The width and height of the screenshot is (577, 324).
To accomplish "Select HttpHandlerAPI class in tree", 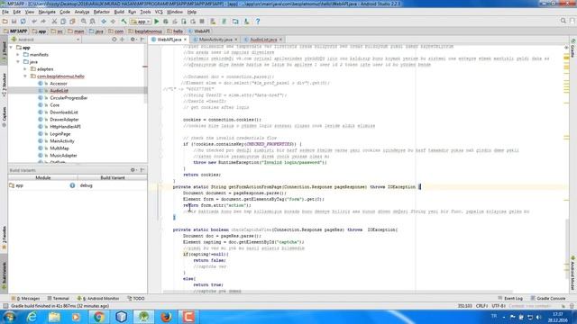I will tap(65, 127).
